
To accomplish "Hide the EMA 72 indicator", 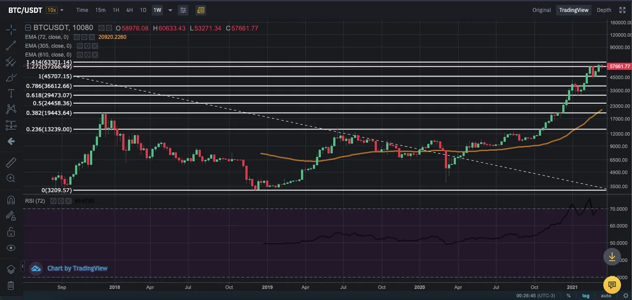I will (x=77, y=37).
